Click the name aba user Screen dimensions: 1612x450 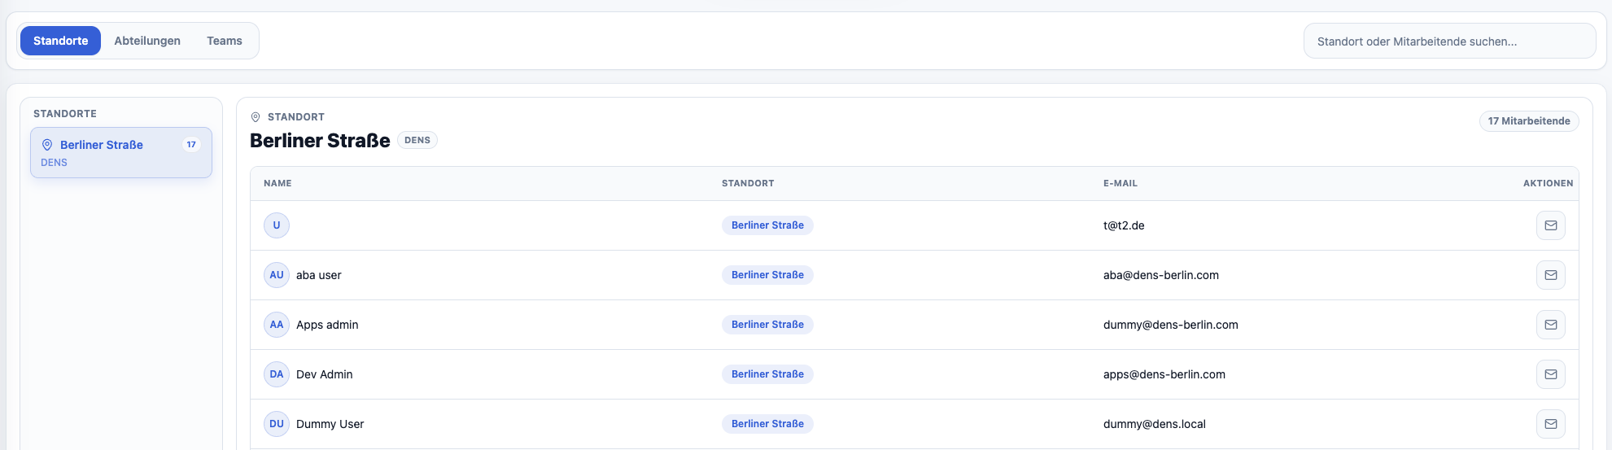click(x=319, y=275)
